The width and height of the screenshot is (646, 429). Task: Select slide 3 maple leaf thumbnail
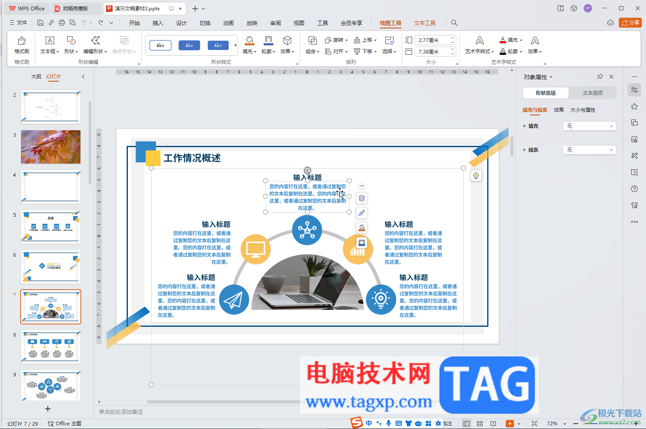point(51,147)
